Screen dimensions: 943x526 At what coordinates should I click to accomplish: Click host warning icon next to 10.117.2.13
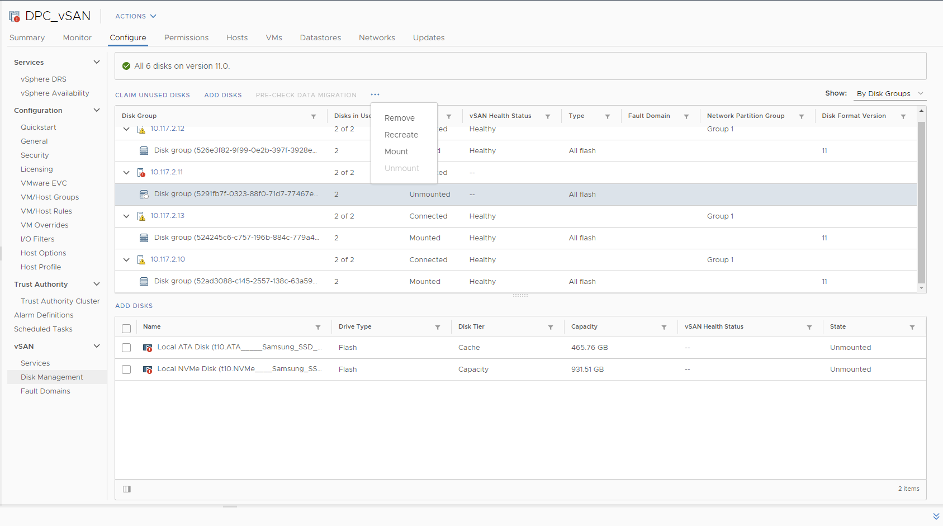click(x=141, y=216)
